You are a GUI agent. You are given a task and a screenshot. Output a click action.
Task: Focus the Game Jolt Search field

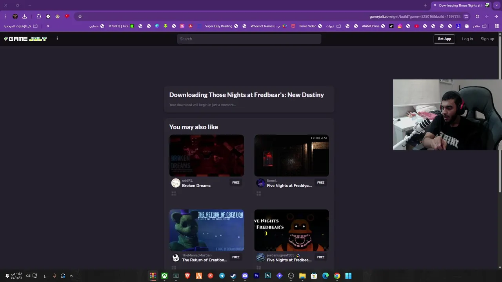pyautogui.click(x=249, y=39)
